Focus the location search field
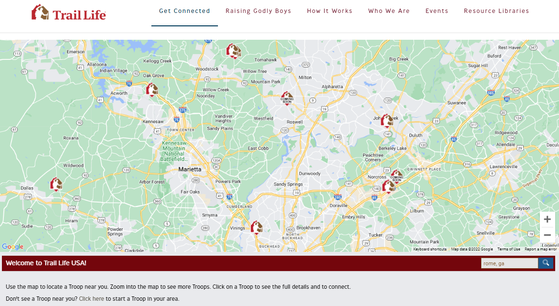This screenshot has height=306, width=559. (x=510, y=263)
